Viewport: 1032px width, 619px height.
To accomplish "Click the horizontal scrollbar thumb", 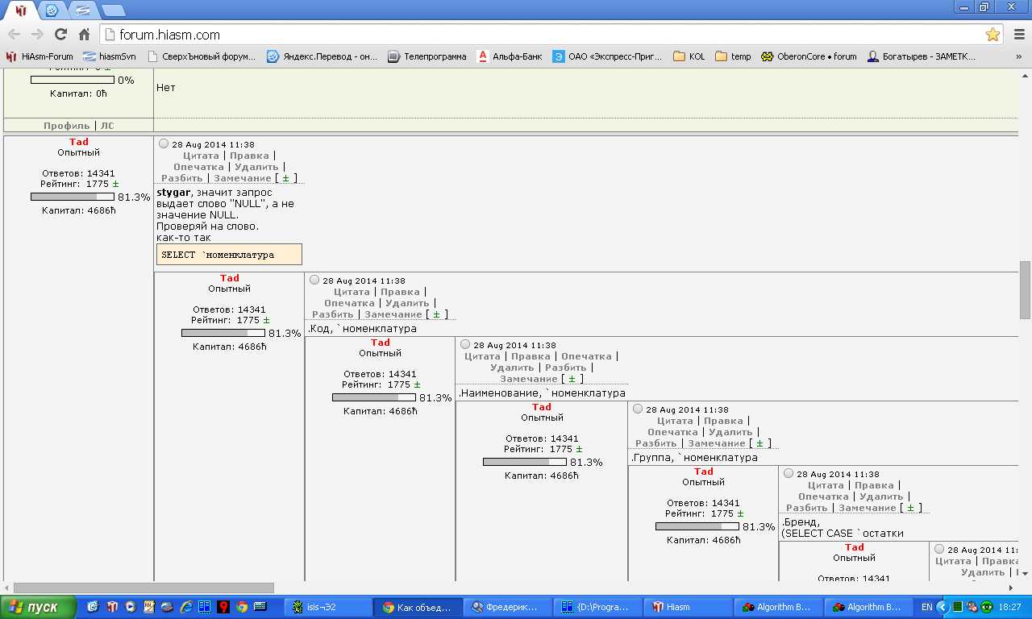I will [x=144, y=588].
